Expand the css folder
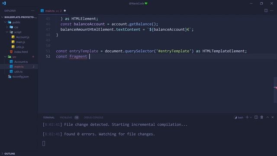 [x=7, y=27]
